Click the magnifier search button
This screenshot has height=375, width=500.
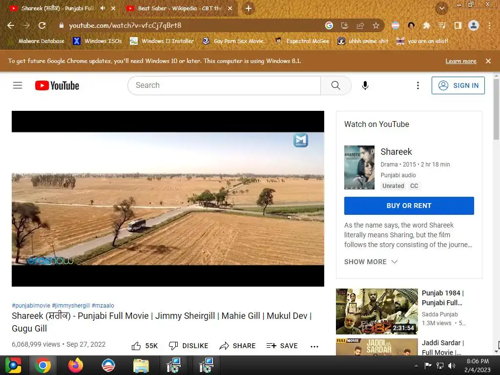click(x=336, y=85)
